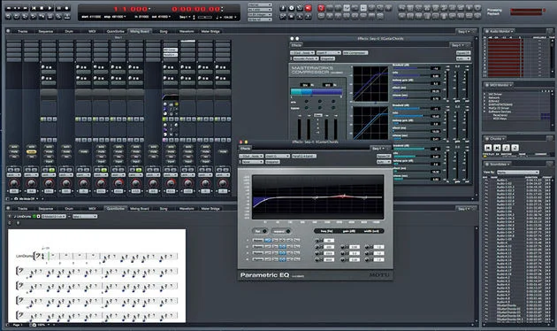This screenshot has height=331, width=557.
Task: Click the metronome click icon in toolbar
Action: pos(283,8)
